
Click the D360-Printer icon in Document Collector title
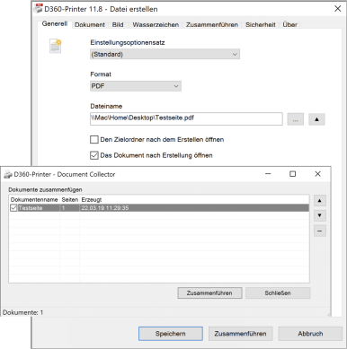click(8, 174)
